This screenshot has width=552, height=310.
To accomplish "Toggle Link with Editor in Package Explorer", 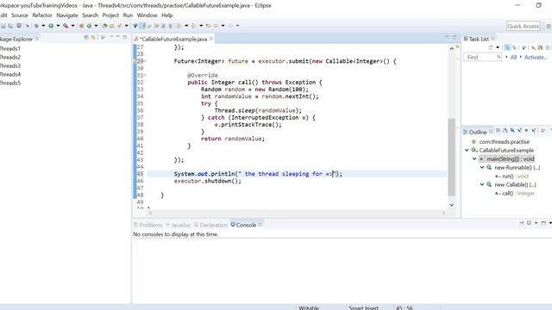I will (93, 37).
